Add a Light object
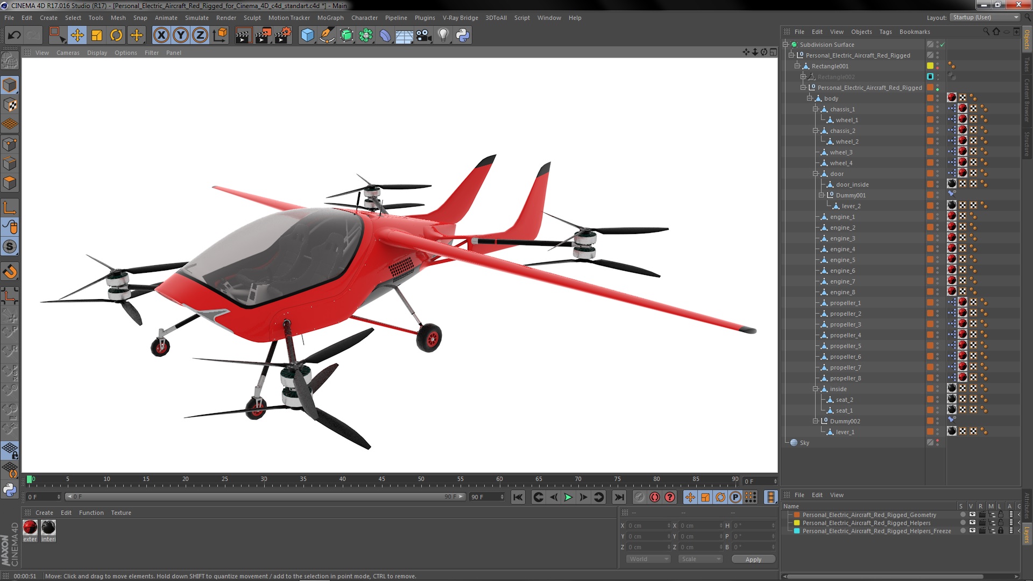 coord(443,36)
